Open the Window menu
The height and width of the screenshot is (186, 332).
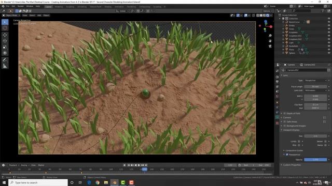pyautogui.click(x=30, y=7)
